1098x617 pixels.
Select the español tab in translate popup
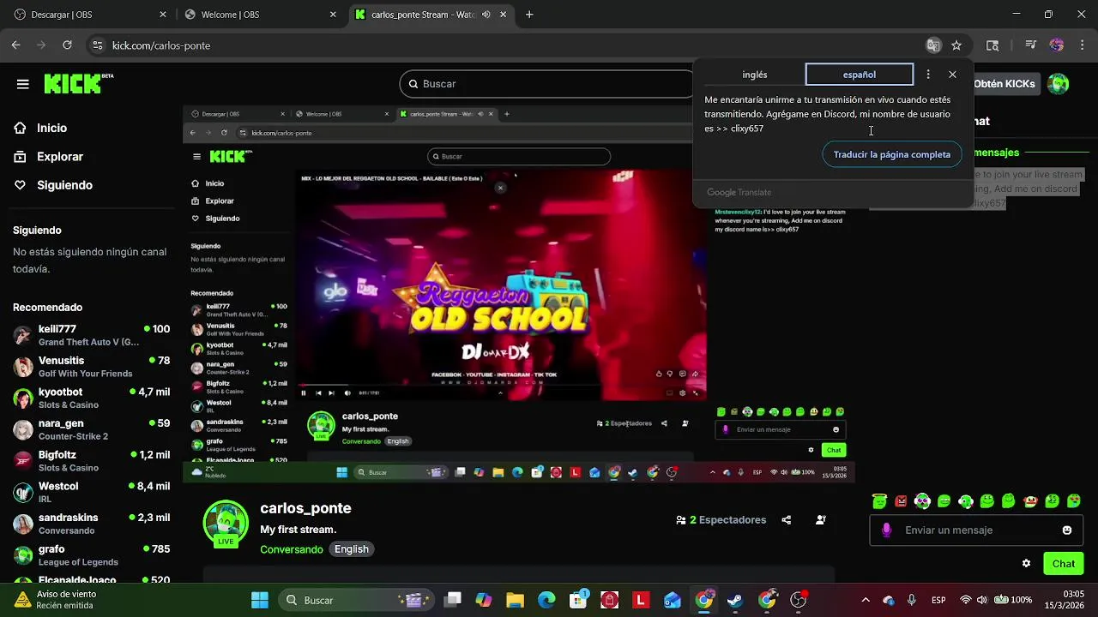tap(859, 75)
